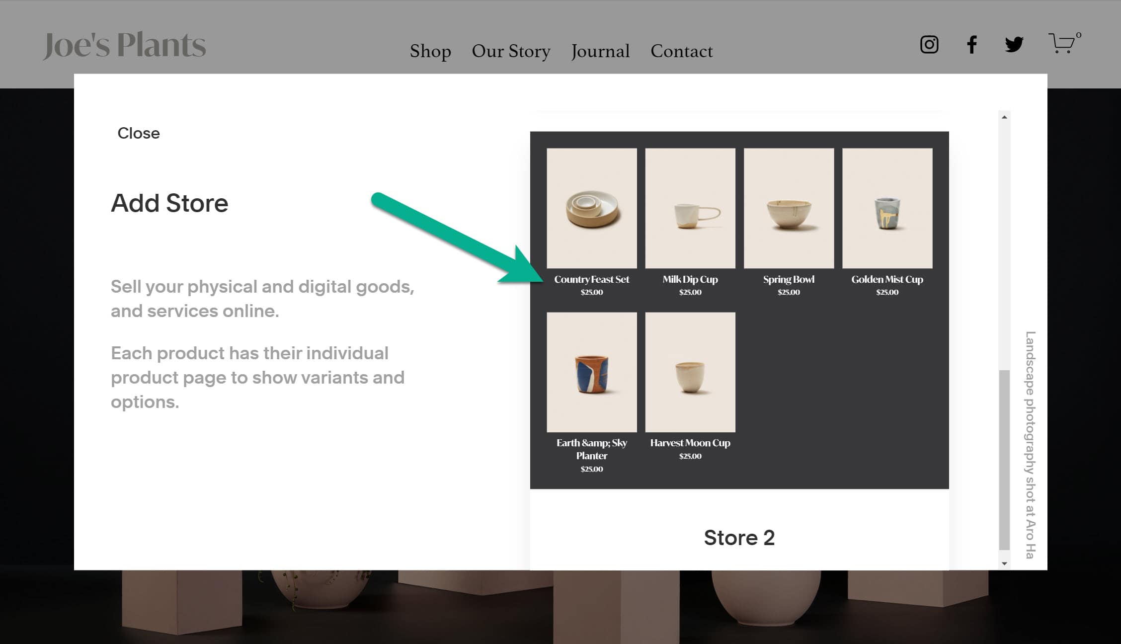Image resolution: width=1121 pixels, height=644 pixels.
Task: Click the Milk Dip Cup product
Action: pos(690,208)
